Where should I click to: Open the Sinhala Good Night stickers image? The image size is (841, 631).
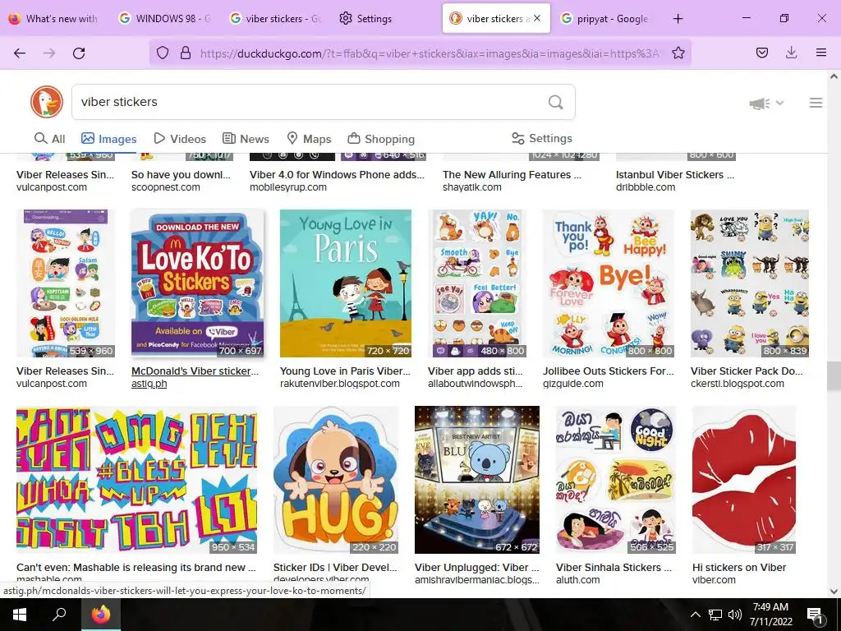[616, 480]
